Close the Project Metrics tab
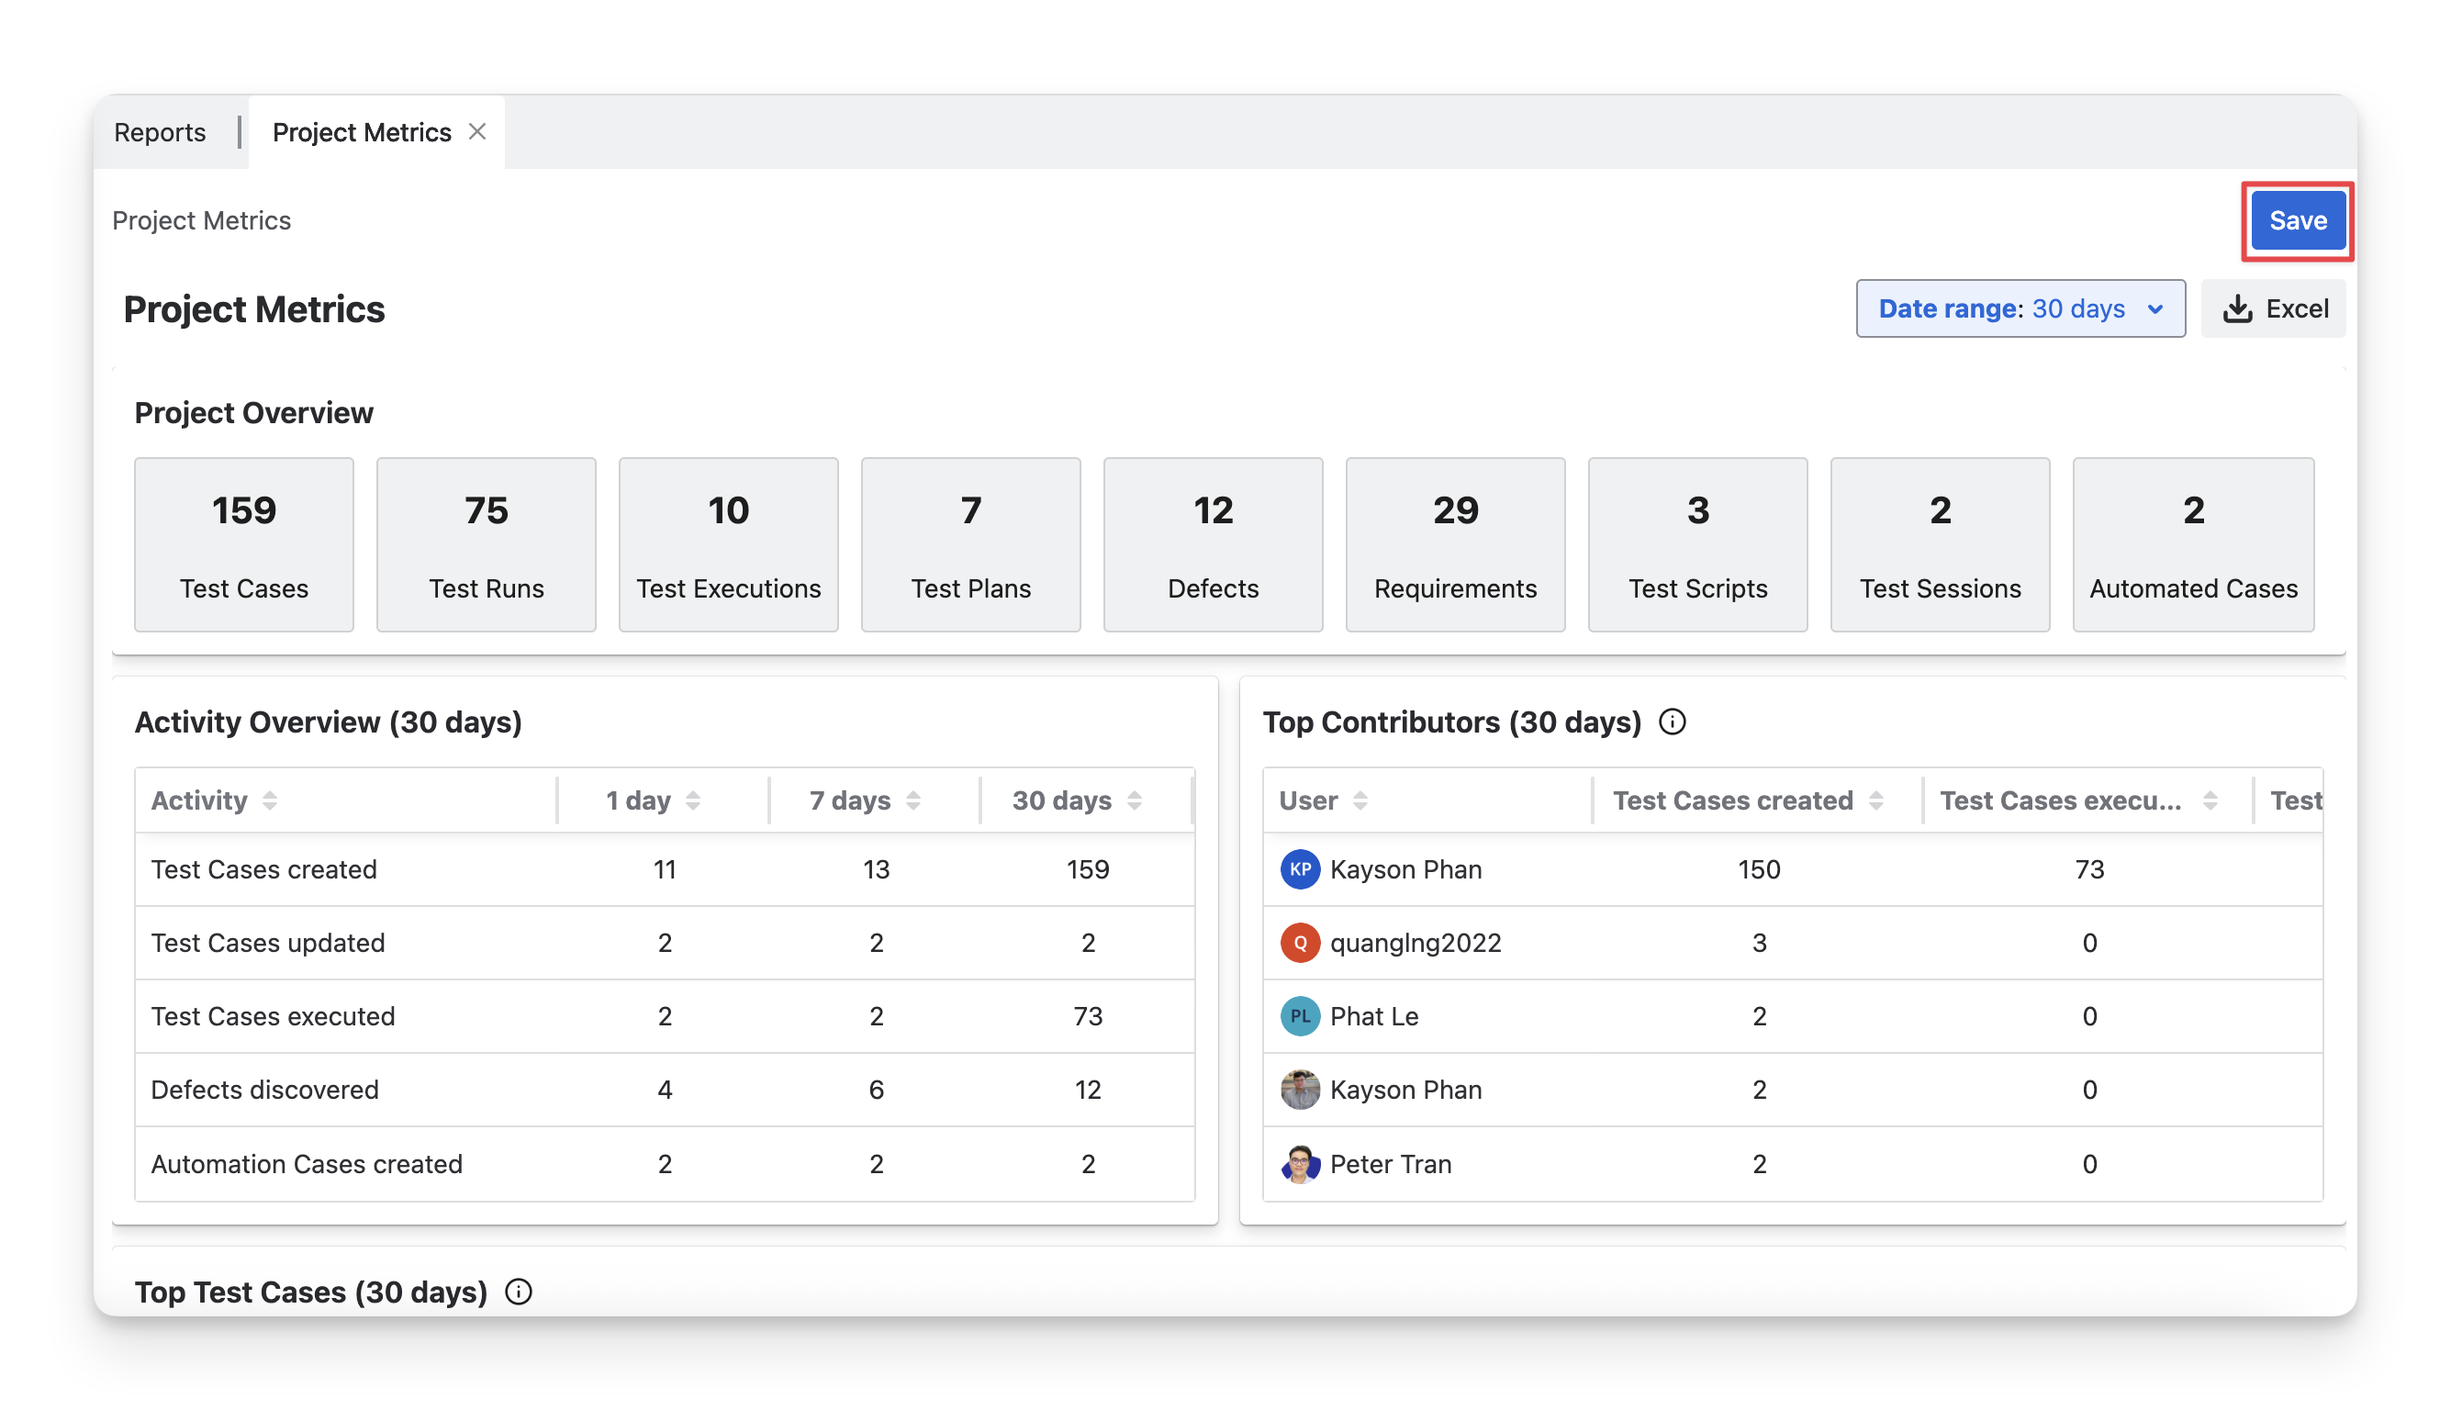This screenshot has width=2451, height=1410. (477, 130)
